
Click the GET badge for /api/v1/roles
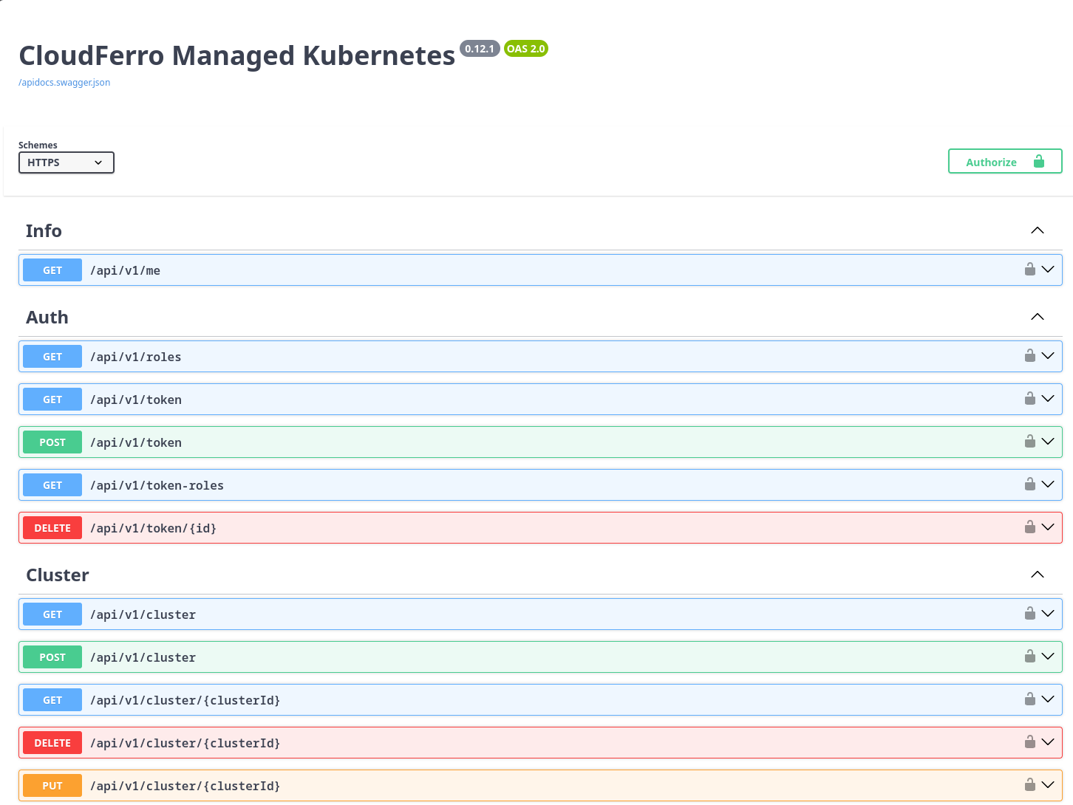[x=52, y=357]
